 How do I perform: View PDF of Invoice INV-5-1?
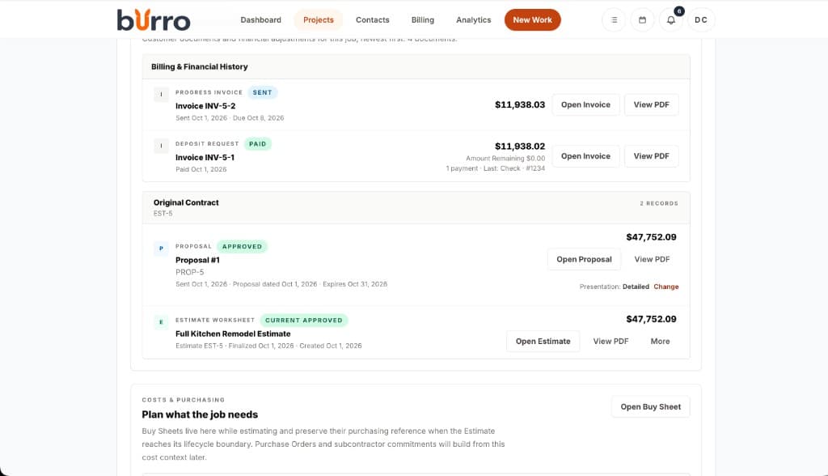[651, 156]
